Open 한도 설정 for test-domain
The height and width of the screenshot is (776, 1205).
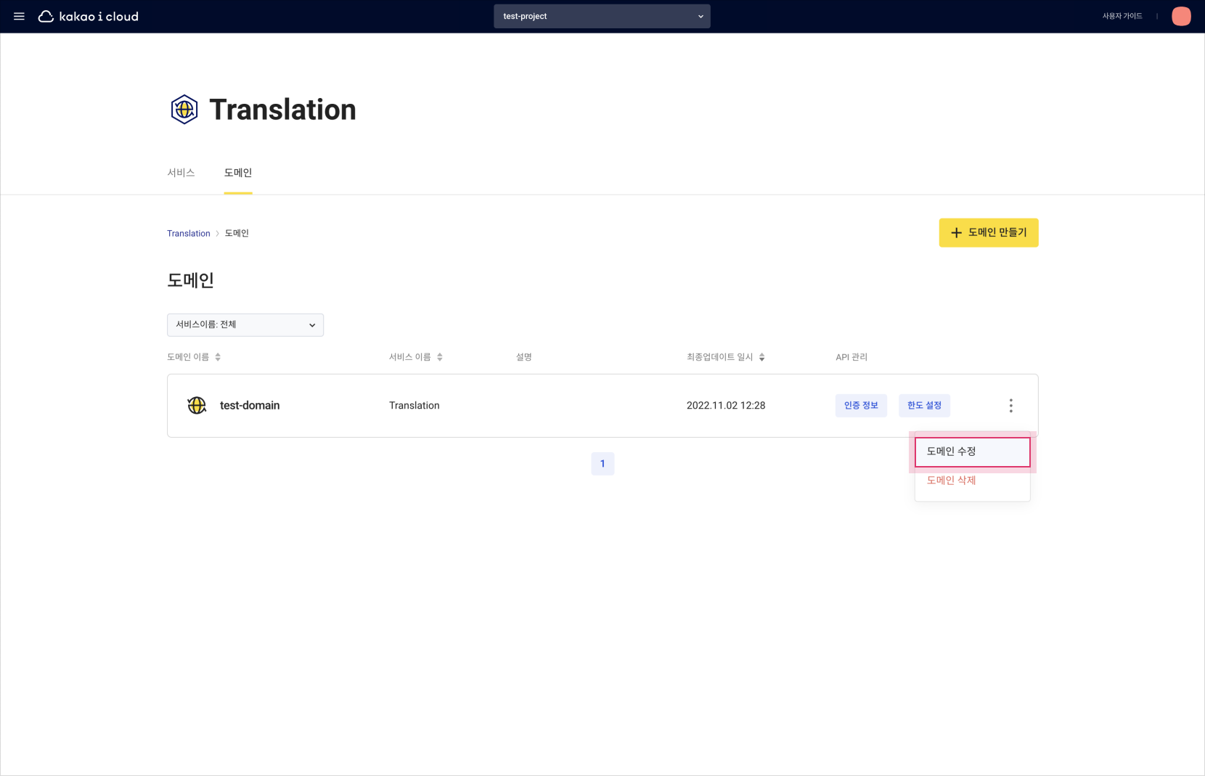tap(924, 405)
